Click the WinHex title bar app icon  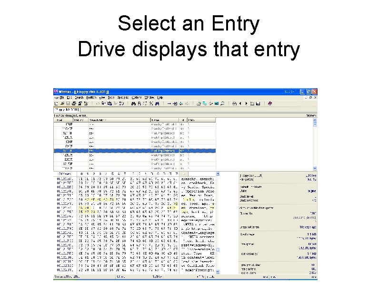point(56,91)
